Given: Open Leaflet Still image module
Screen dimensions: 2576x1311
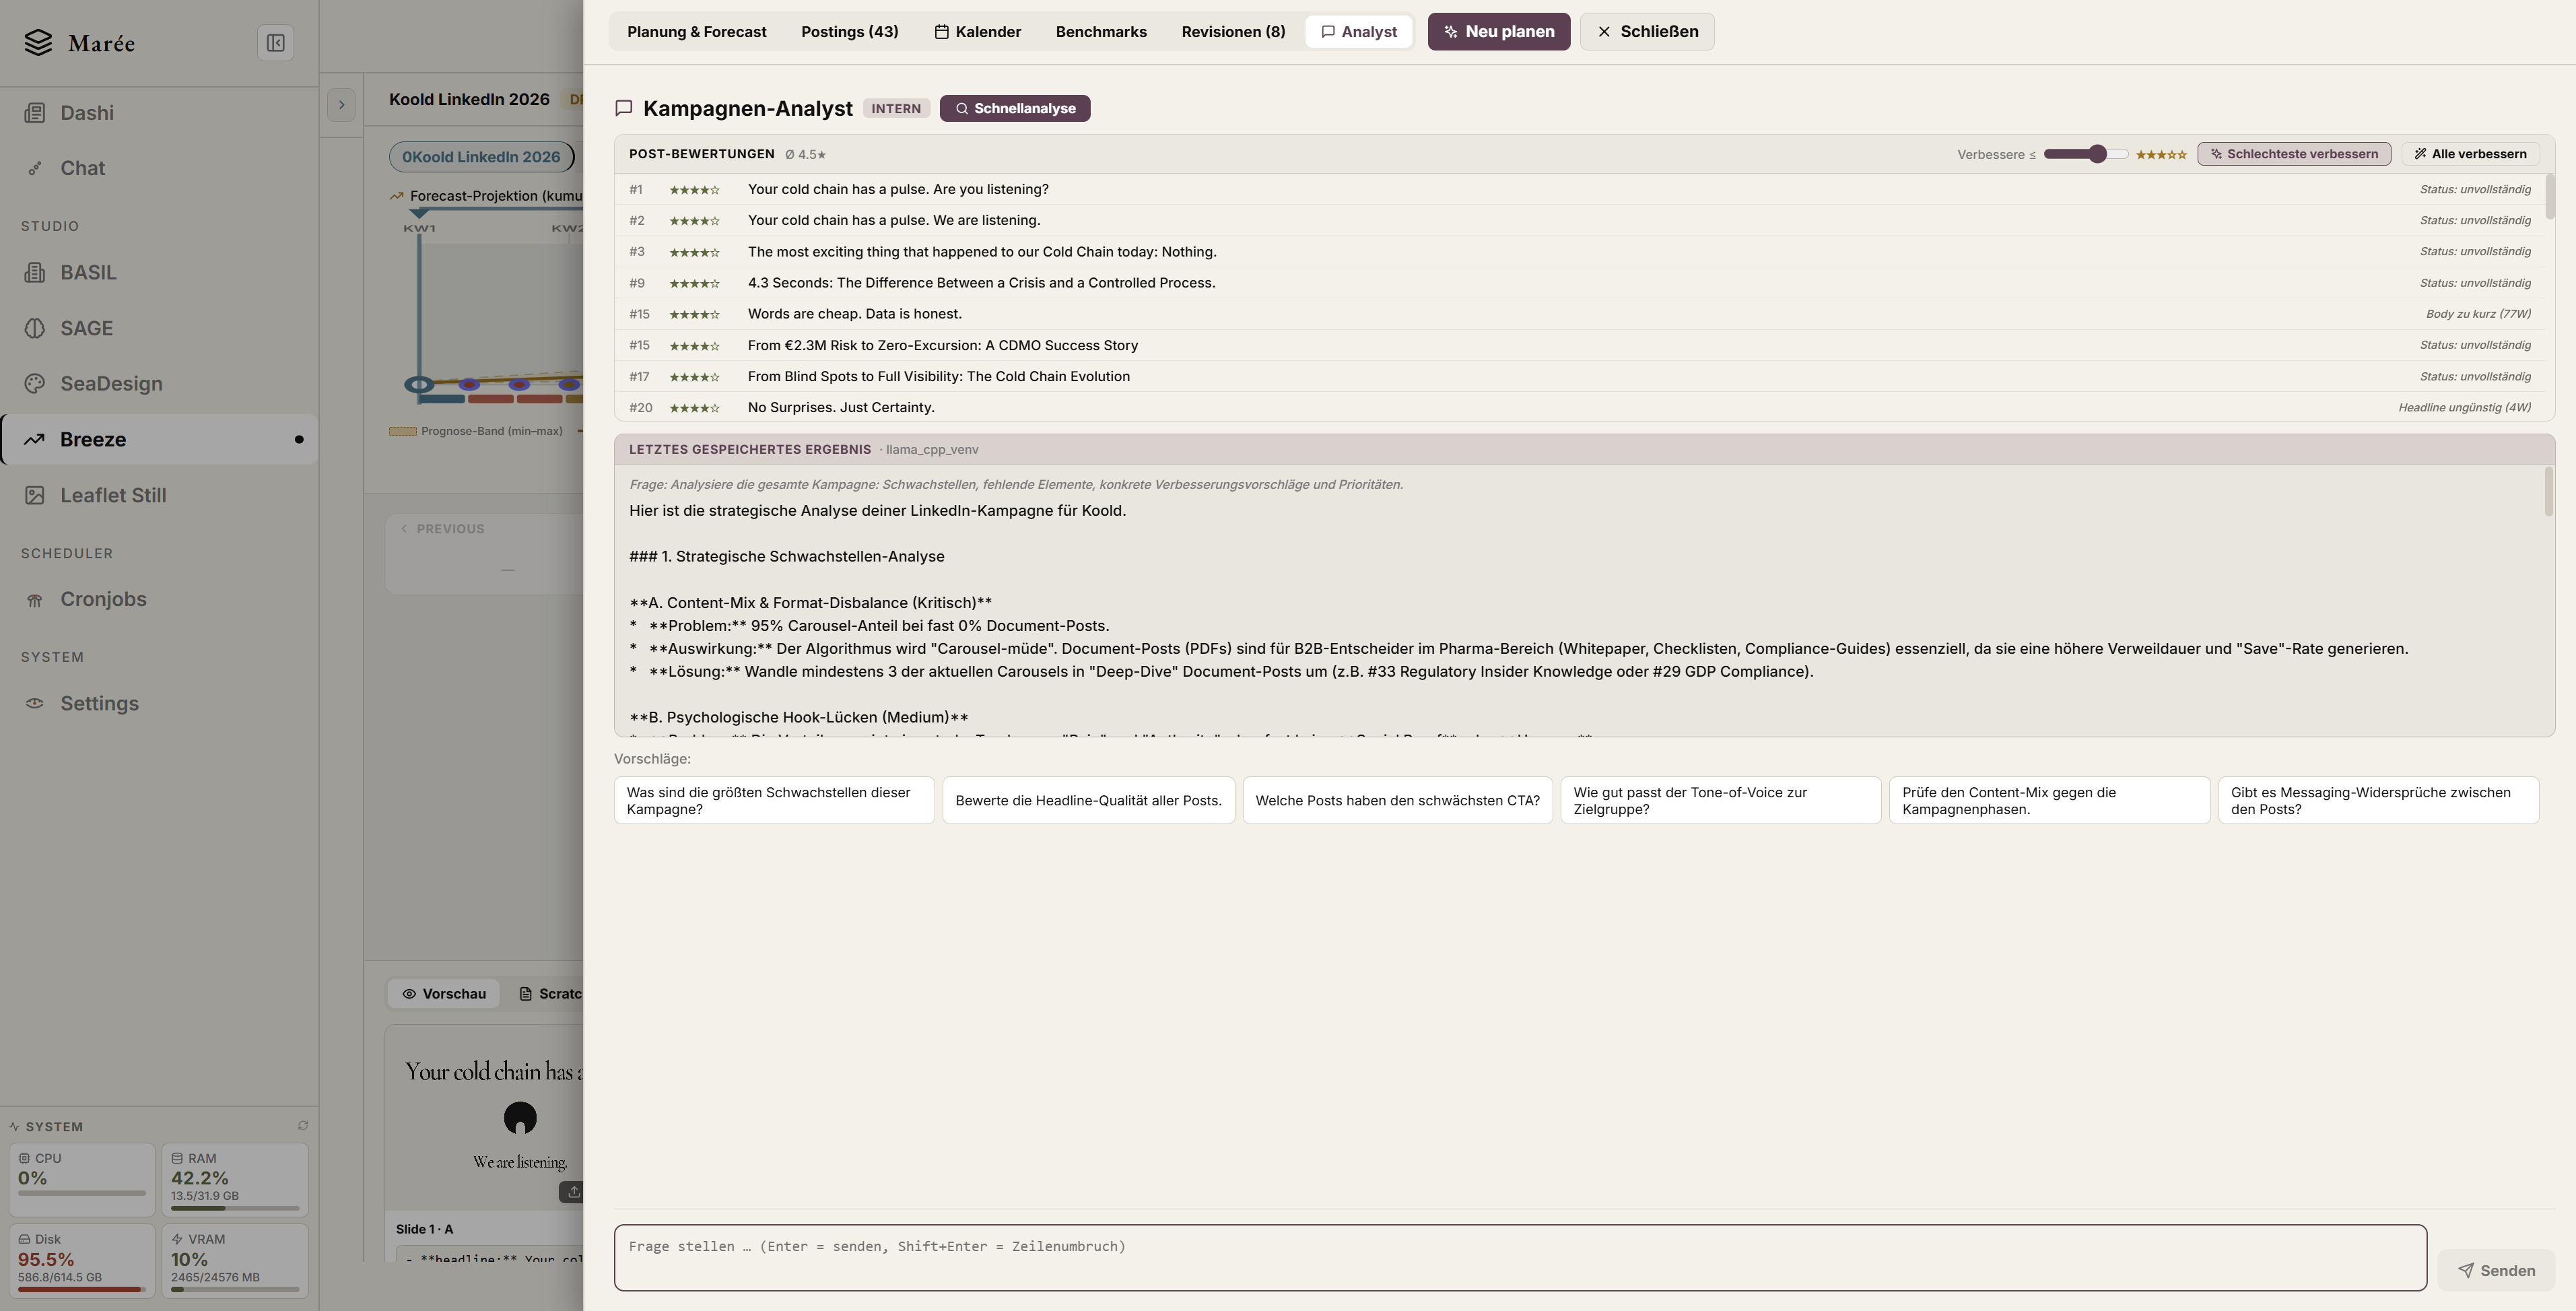Looking at the screenshot, I should (159, 495).
